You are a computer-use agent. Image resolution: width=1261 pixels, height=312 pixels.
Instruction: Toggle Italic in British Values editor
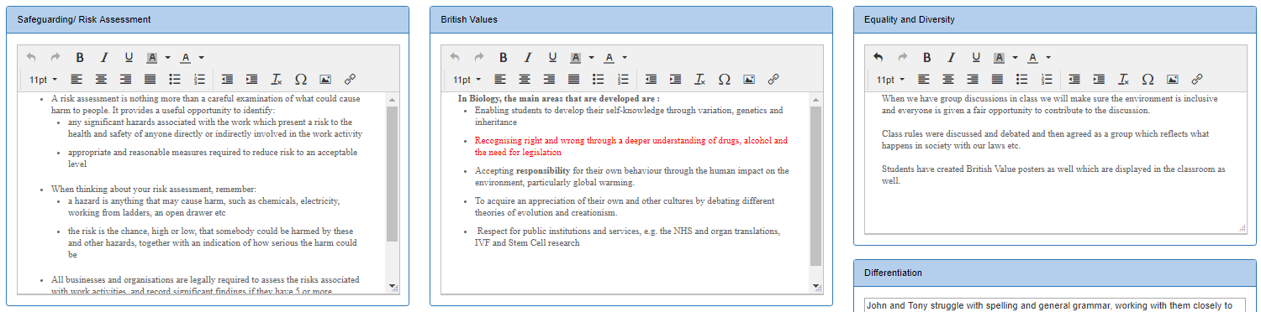tap(528, 58)
